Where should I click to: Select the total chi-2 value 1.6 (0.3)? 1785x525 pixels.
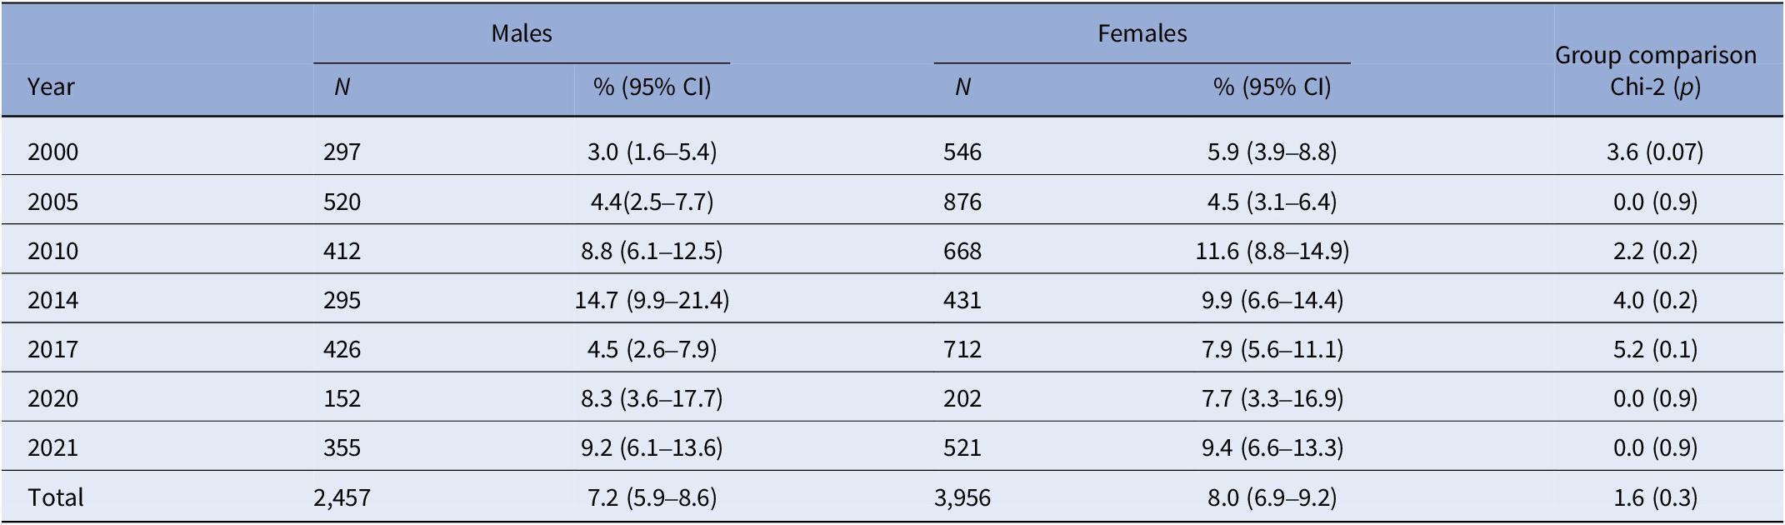coord(1655,497)
